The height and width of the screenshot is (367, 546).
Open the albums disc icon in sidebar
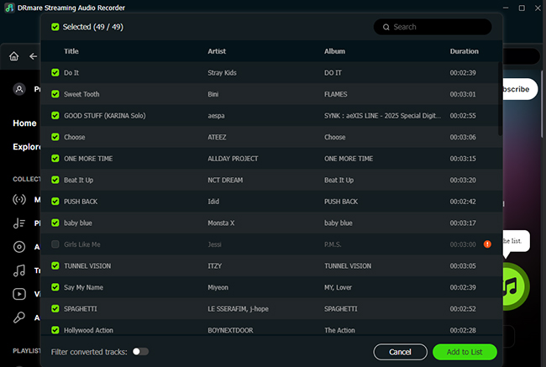point(19,247)
